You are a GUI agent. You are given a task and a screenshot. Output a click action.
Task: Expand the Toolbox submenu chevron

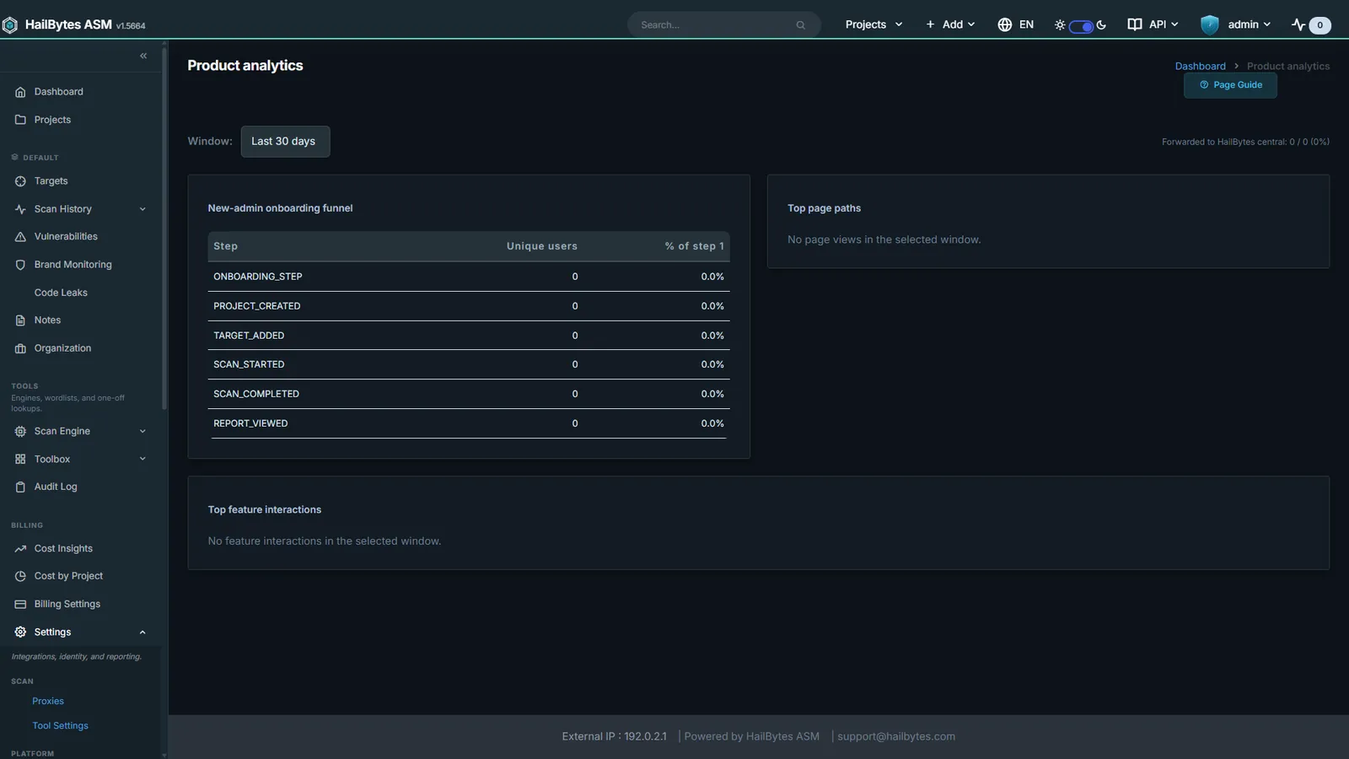[x=142, y=459]
